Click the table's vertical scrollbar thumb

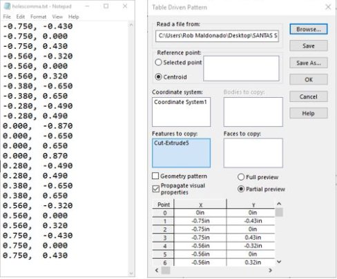pos(279,212)
